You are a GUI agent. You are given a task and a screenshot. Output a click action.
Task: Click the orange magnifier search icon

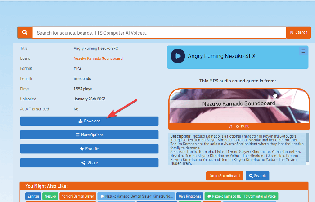click(x=25, y=32)
